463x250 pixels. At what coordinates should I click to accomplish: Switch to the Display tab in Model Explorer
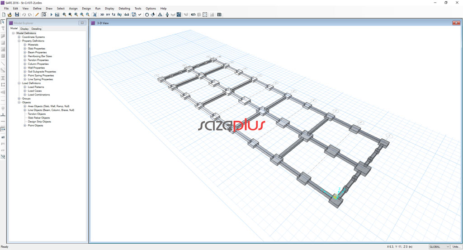(x=24, y=29)
